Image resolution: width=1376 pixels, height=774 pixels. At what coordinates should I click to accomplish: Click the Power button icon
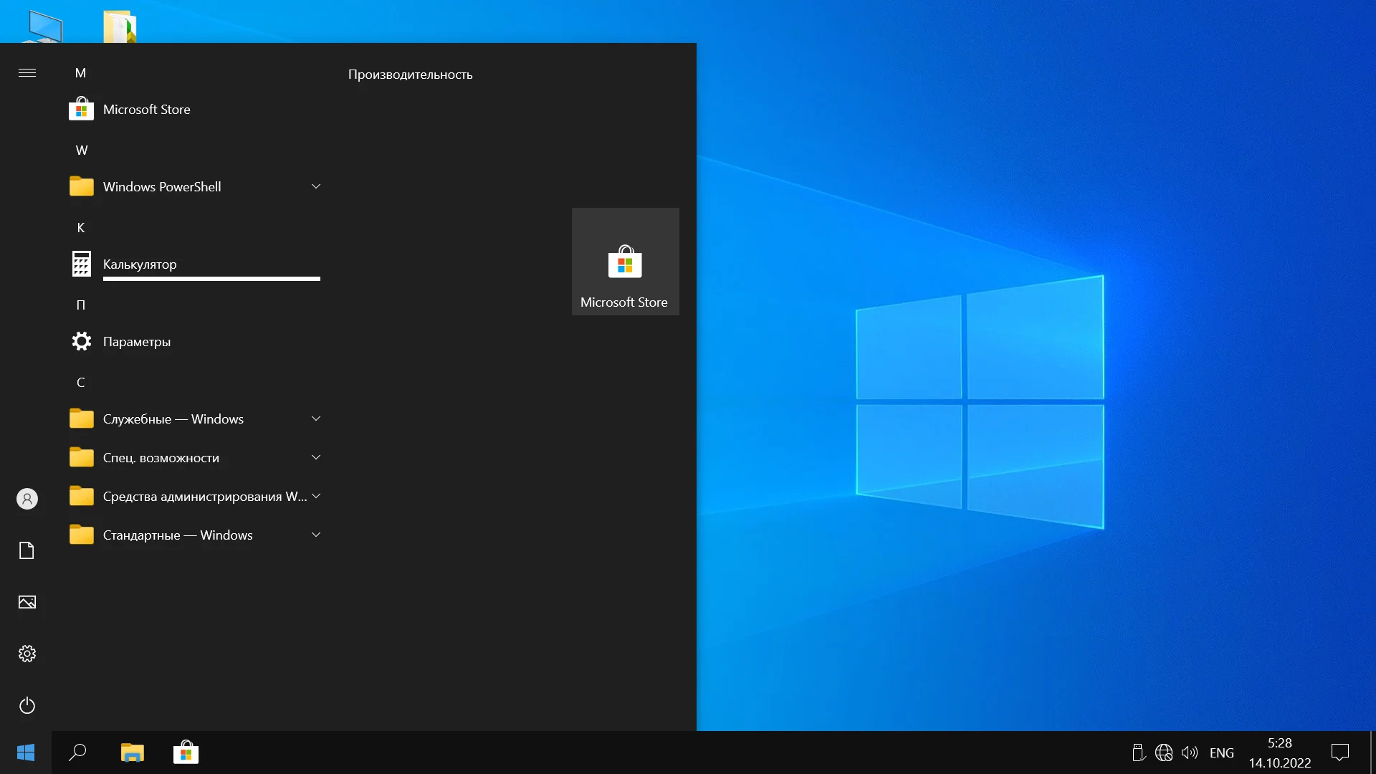coord(27,706)
